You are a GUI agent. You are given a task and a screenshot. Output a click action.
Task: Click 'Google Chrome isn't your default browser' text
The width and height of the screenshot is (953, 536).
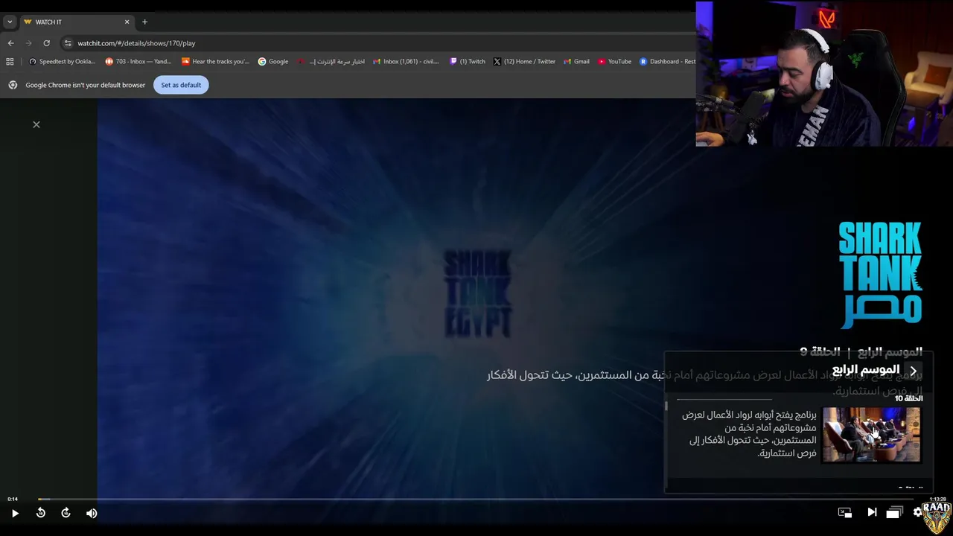pyautogui.click(x=86, y=85)
